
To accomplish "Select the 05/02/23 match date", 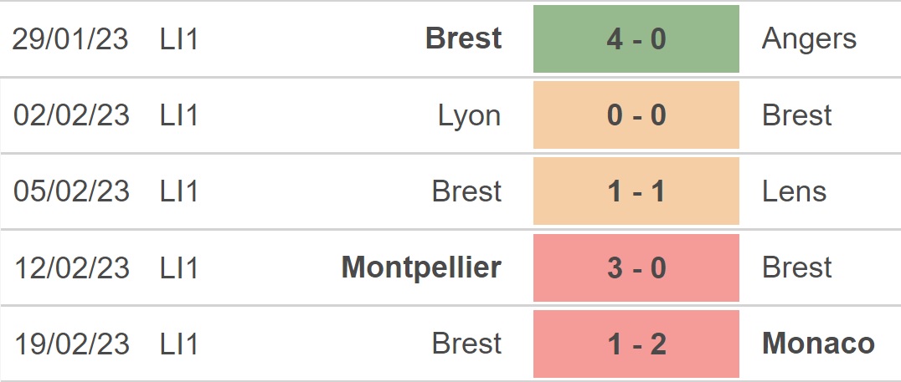I will pyautogui.click(x=71, y=191).
